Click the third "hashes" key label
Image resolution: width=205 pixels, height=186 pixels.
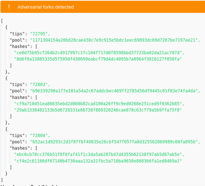[x=20, y=148]
